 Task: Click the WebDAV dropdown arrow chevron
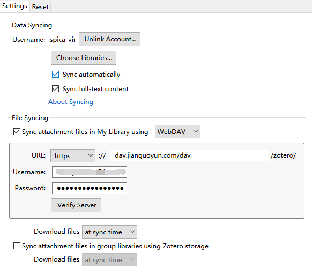[196, 131]
